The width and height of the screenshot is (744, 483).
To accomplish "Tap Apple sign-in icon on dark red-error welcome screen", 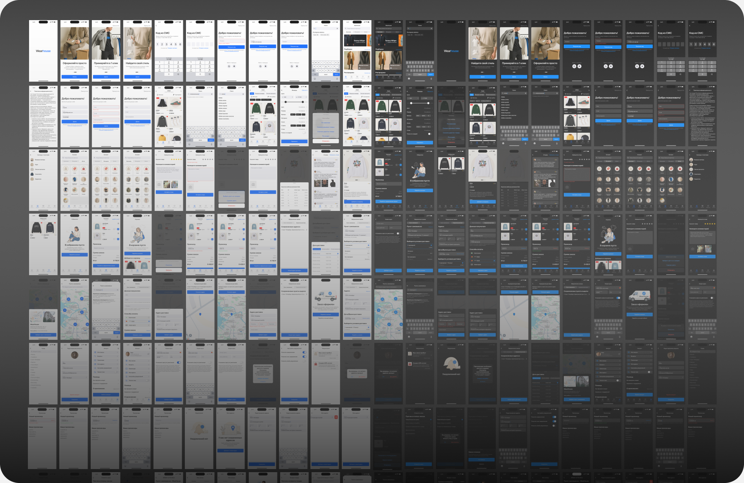I will pyautogui.click(x=611, y=66).
